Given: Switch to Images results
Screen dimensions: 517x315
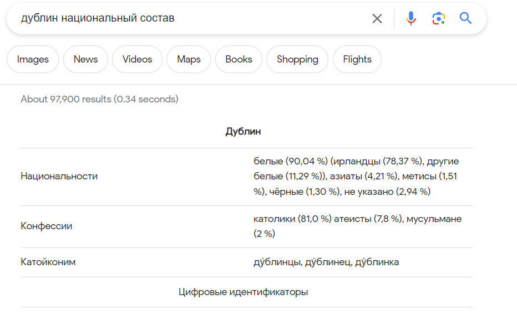Looking at the screenshot, I should (33, 59).
